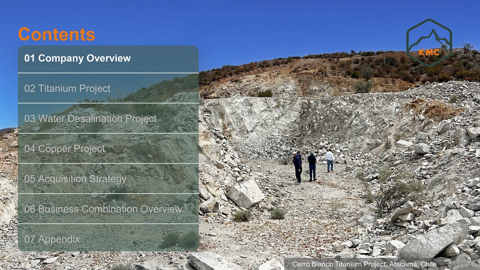Click the Cerro Blanco Titanium Project caption
This screenshot has height=270, width=480.
(x=364, y=264)
